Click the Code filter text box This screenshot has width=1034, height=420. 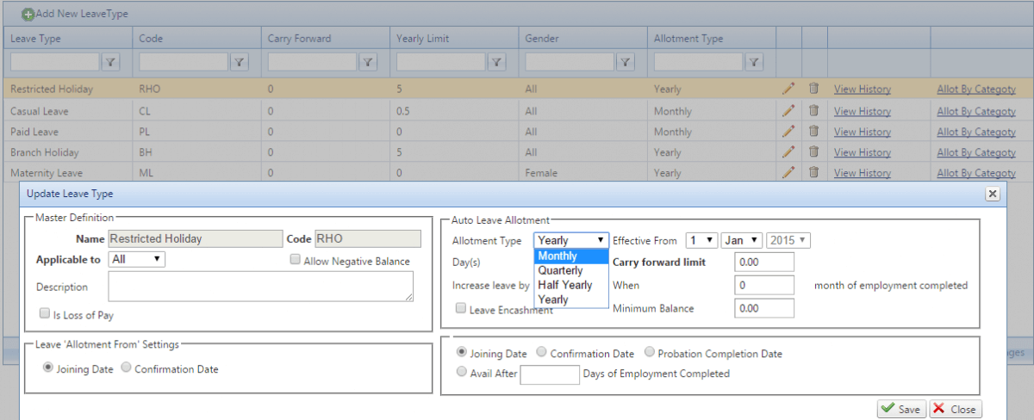pyautogui.click(x=184, y=62)
